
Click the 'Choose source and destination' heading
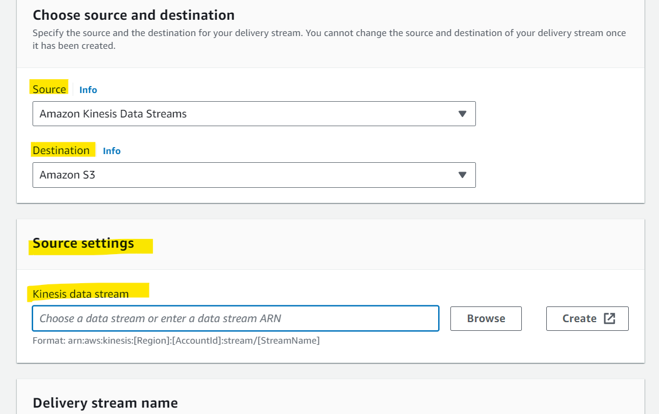tap(134, 15)
